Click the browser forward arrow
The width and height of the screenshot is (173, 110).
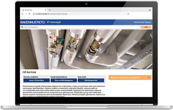point(26,14)
